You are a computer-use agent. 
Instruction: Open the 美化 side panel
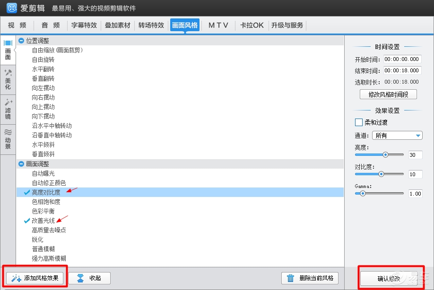tap(8, 80)
